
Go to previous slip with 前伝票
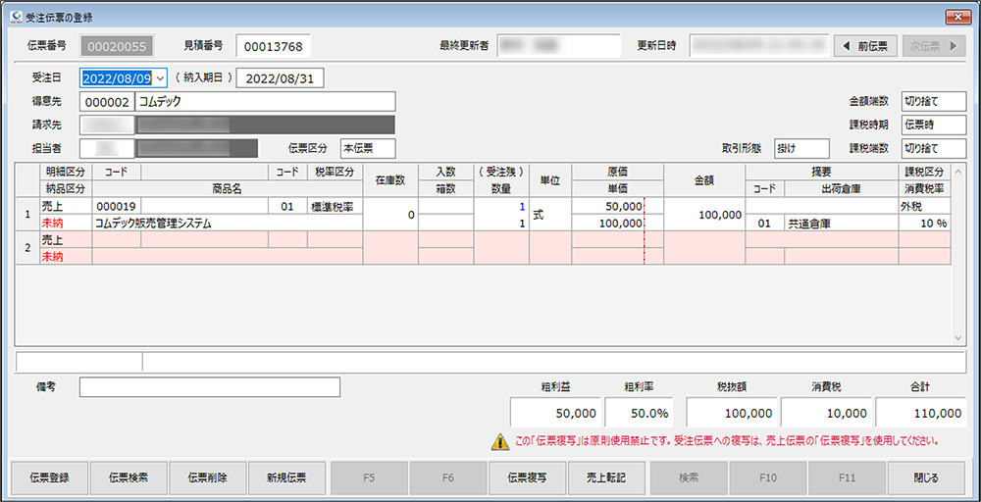[x=865, y=46]
